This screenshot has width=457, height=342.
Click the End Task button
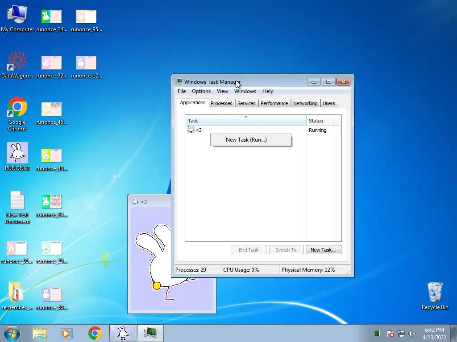click(x=249, y=250)
